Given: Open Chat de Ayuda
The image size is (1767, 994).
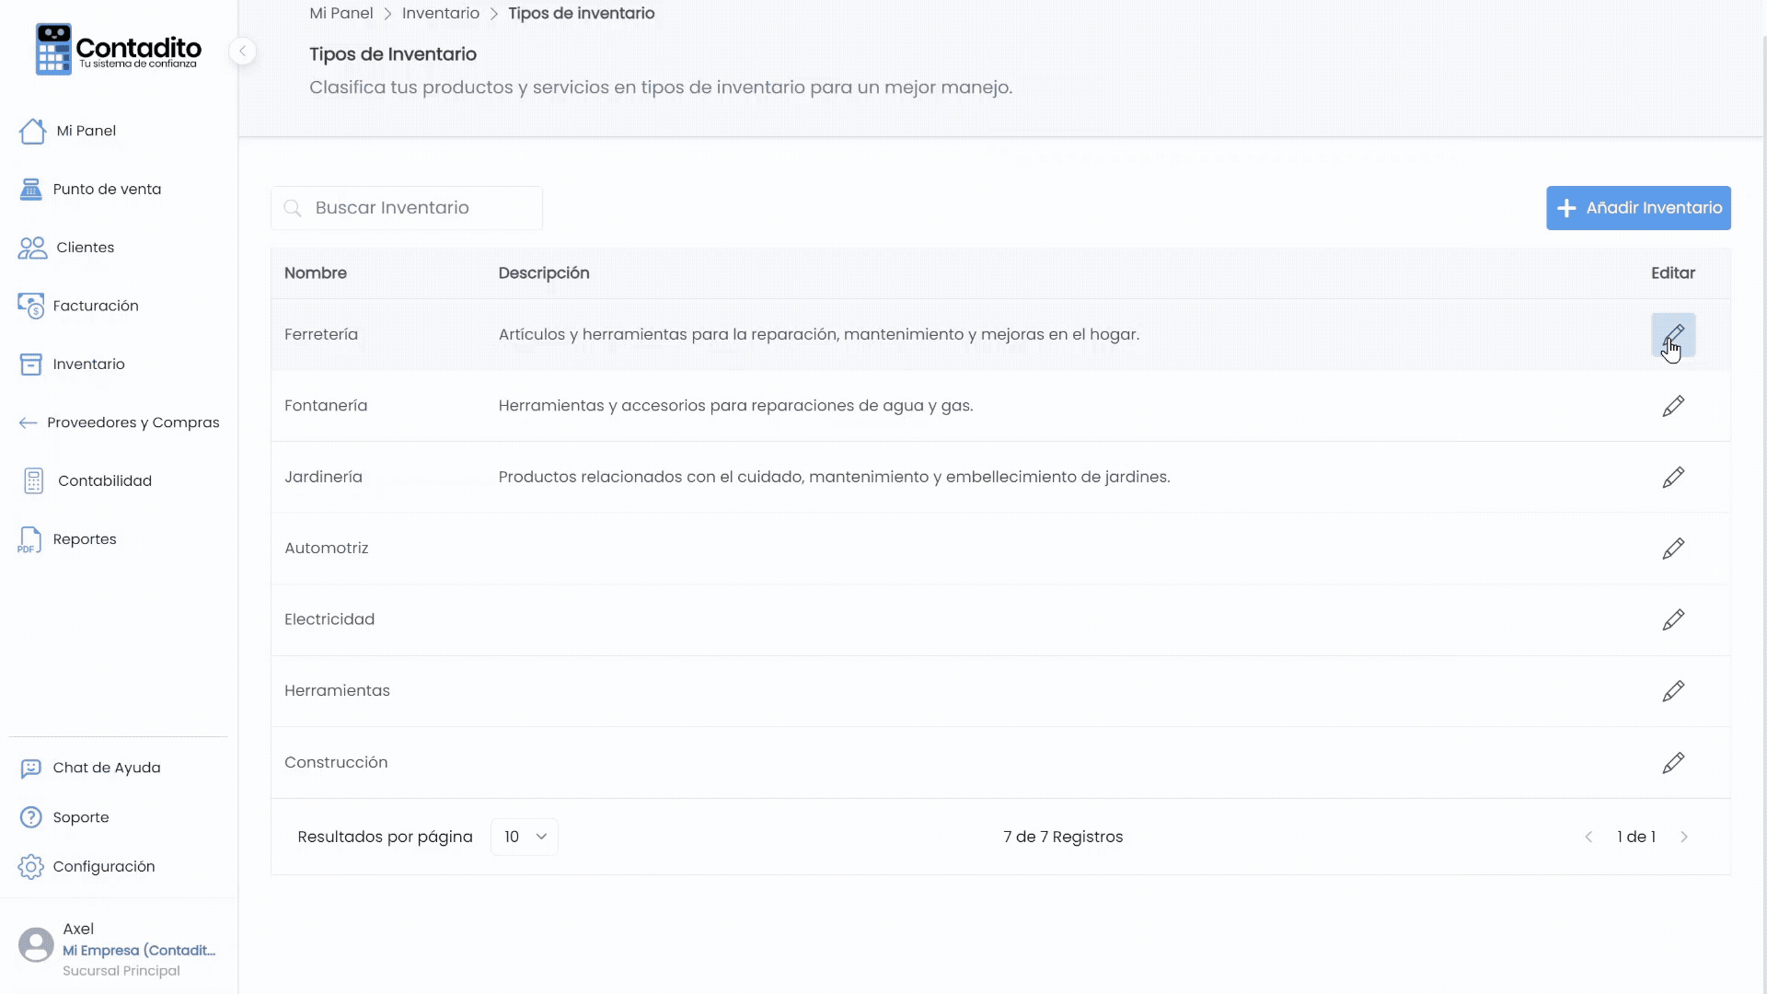Looking at the screenshot, I should [89, 768].
